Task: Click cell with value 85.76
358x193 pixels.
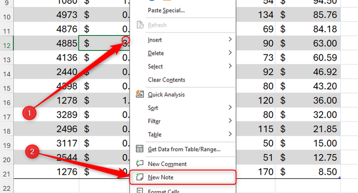Action: [x=308, y=15]
